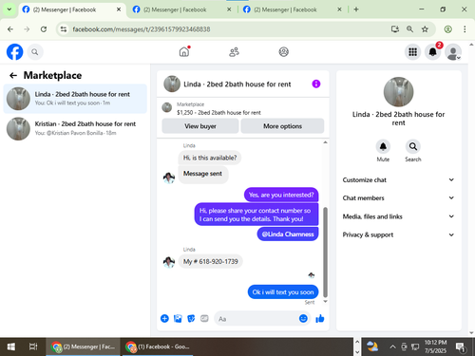Open the Facebook search magnifier
This screenshot has width=475, height=356.
(35, 52)
